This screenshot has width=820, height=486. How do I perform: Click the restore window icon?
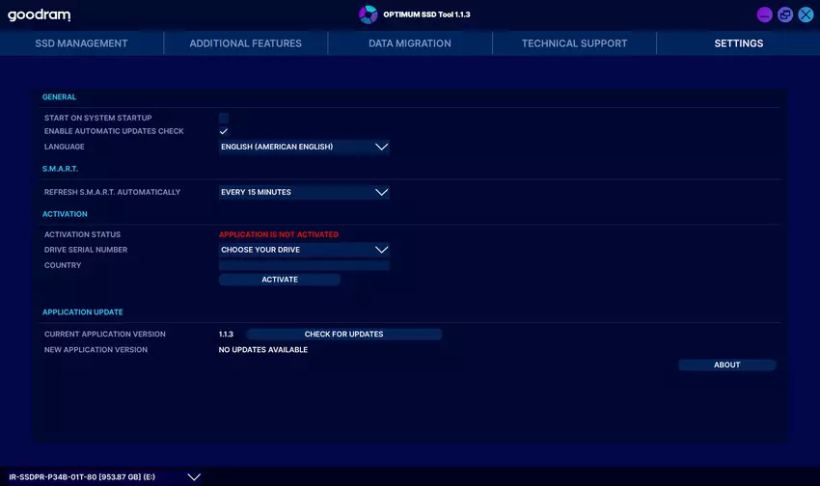point(785,14)
